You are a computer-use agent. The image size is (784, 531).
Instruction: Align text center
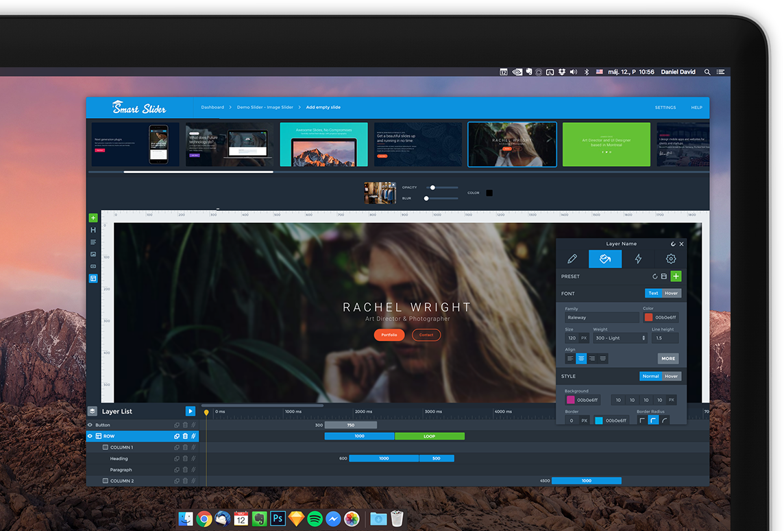581,359
